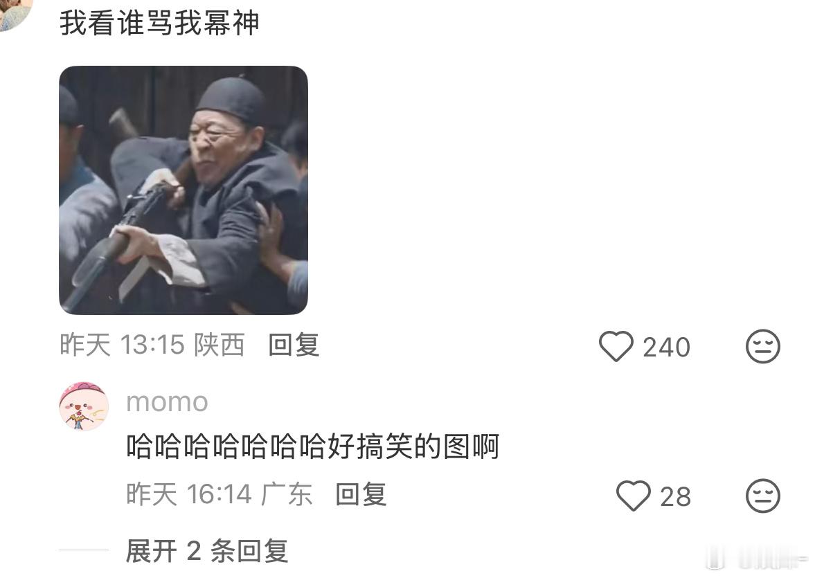Image resolution: width=815 pixels, height=578 pixels.
Task: Select momo's reply text 哈哈哈好搞笑的图啊
Action: click(x=312, y=446)
